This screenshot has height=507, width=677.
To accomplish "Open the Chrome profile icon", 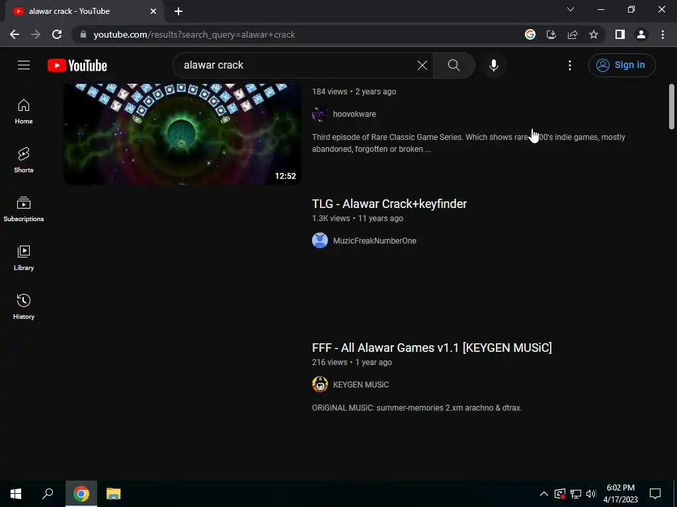I will tap(641, 34).
